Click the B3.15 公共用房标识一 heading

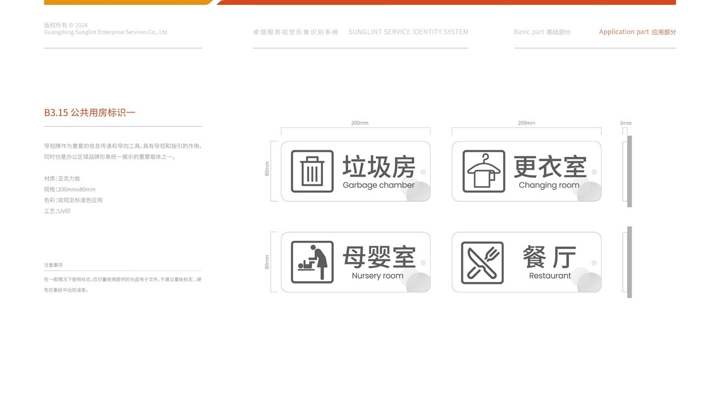click(x=90, y=111)
